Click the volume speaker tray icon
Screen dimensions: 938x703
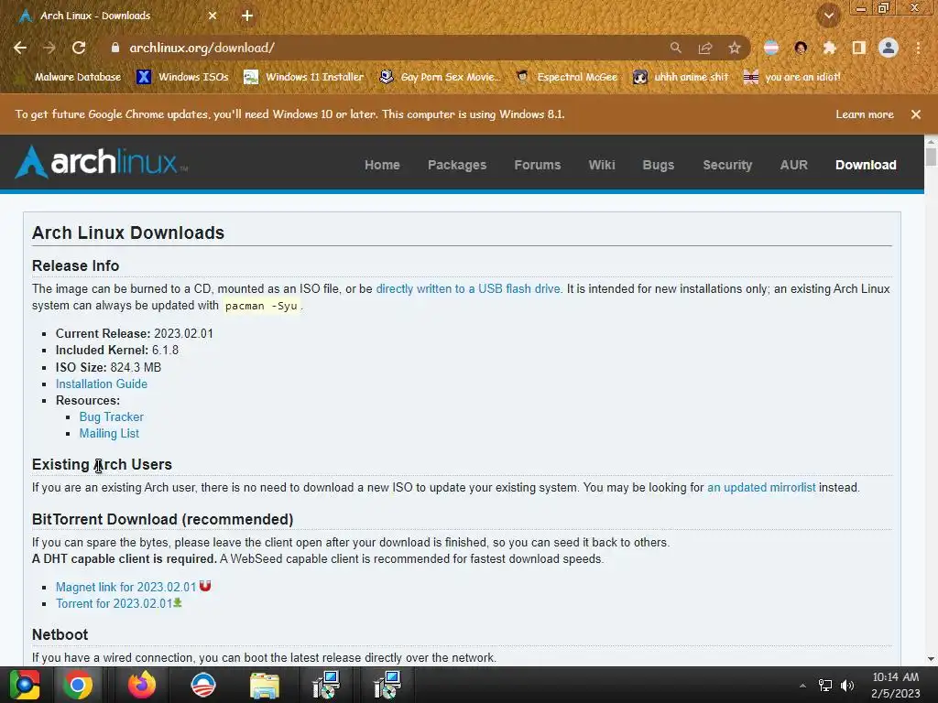pos(847,686)
